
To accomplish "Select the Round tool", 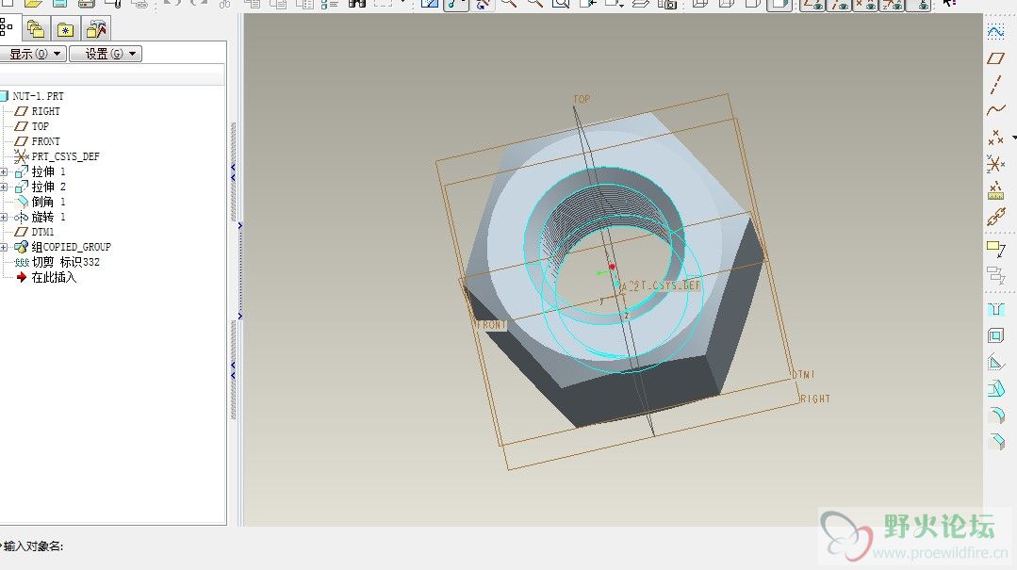I will (995, 415).
